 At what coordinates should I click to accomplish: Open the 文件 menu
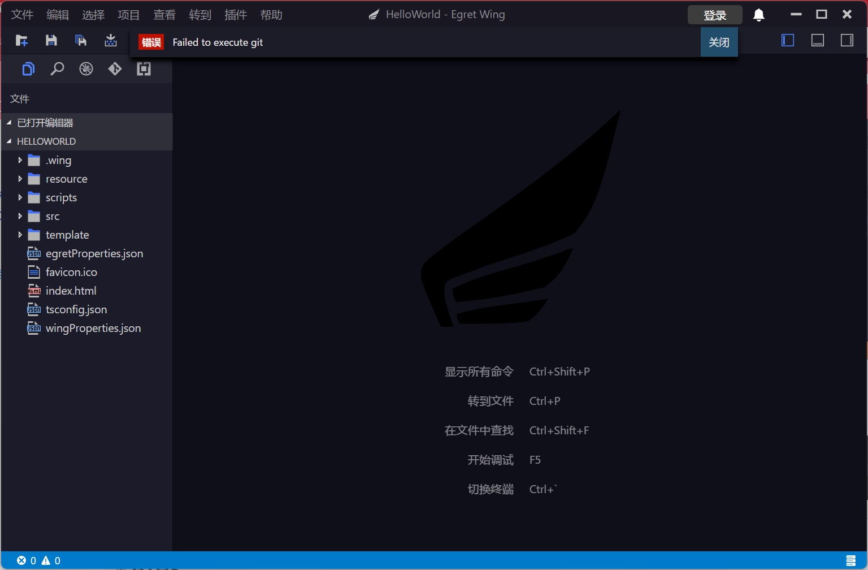tap(22, 15)
